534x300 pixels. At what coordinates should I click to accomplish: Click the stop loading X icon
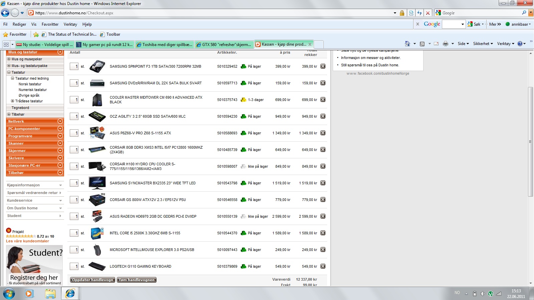pos(428,13)
